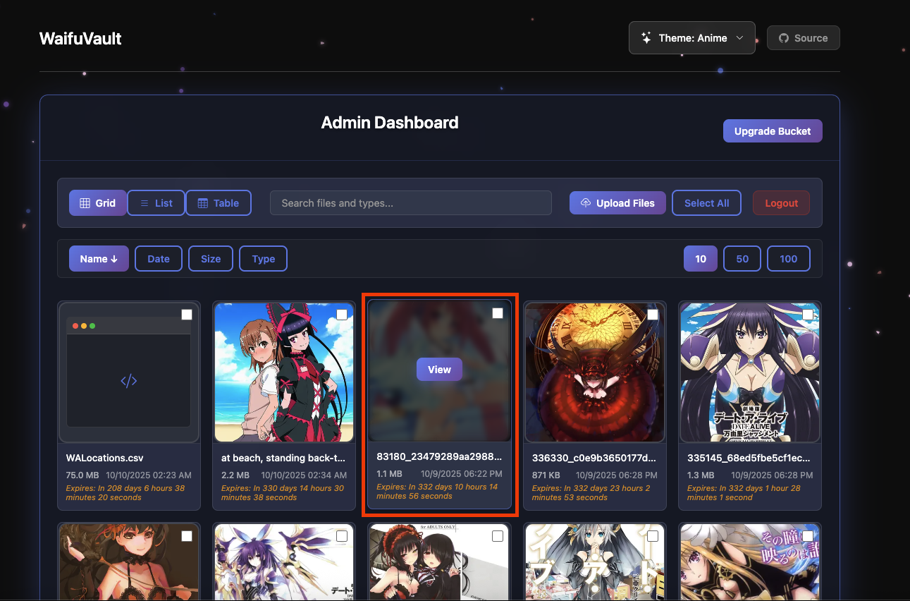Click the Logout button
Screen dimensions: 910x601
coord(781,203)
